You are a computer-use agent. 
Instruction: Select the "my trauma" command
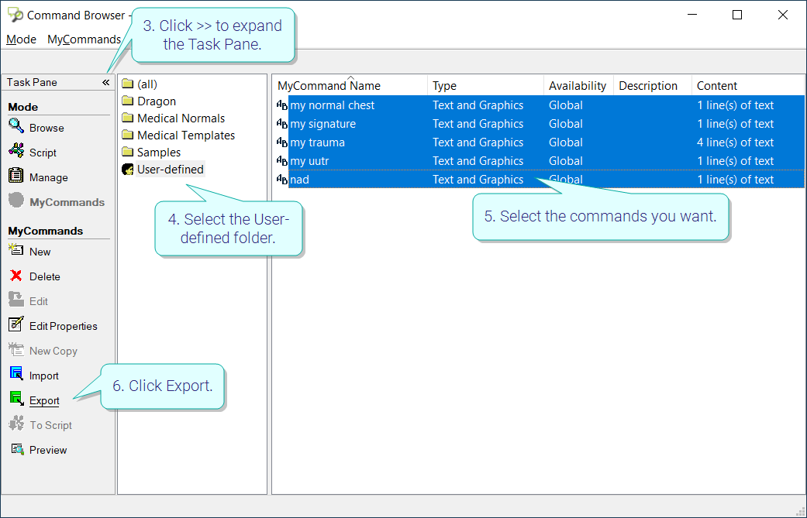[x=318, y=142]
